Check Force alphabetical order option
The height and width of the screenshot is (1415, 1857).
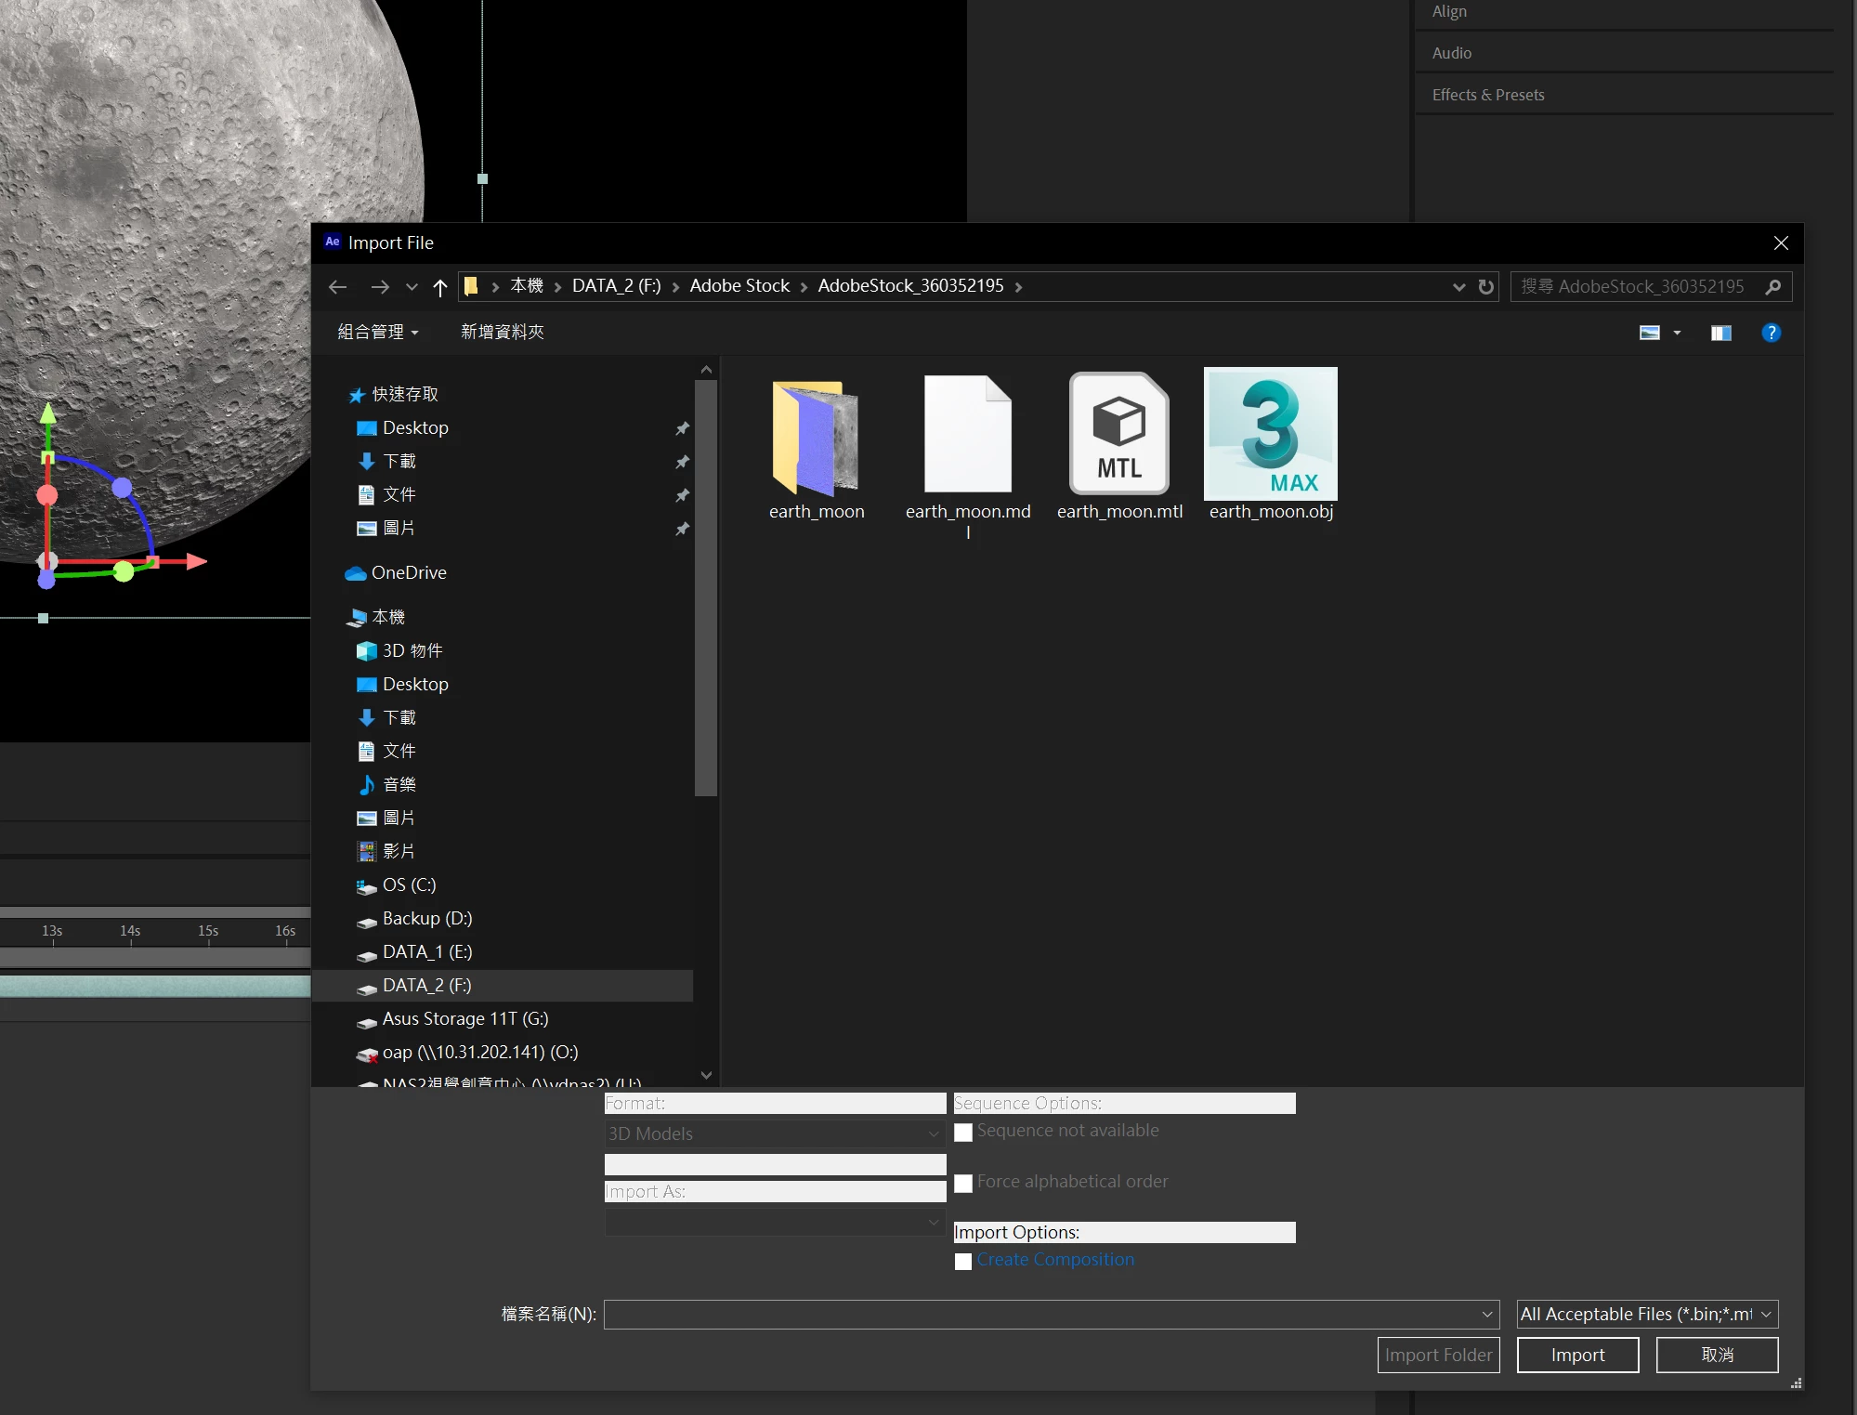(963, 1183)
